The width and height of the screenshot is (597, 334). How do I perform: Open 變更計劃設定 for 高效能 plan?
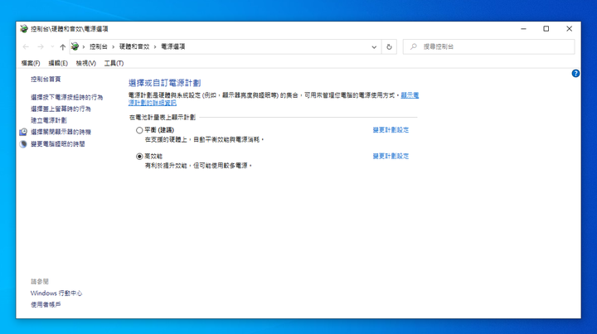coord(391,157)
